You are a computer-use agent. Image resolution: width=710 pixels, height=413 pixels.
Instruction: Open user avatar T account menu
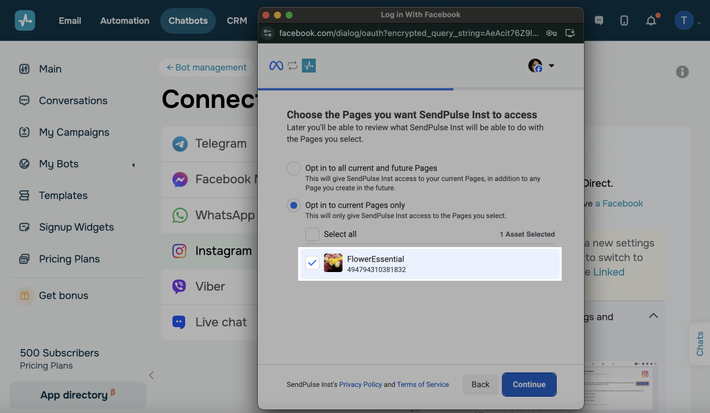point(684,21)
